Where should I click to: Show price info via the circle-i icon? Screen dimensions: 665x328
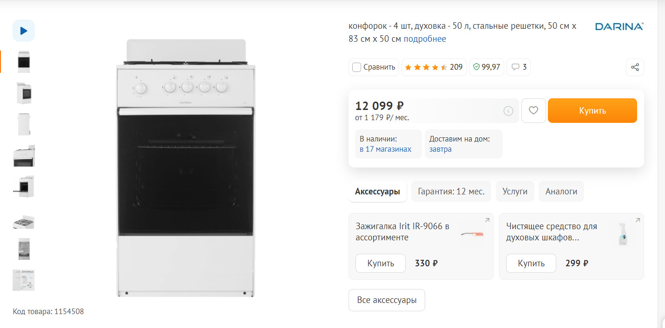click(508, 111)
